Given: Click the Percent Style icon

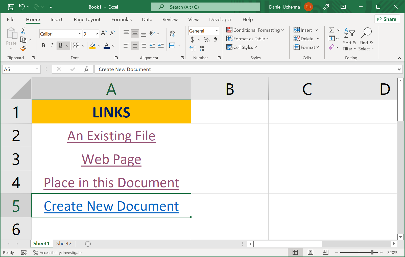Looking at the screenshot, I should point(206,40).
